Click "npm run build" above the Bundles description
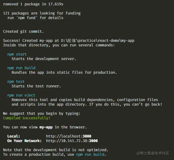Image resolution: width=174 pixels, height=160 pixels. [x=21, y=68]
